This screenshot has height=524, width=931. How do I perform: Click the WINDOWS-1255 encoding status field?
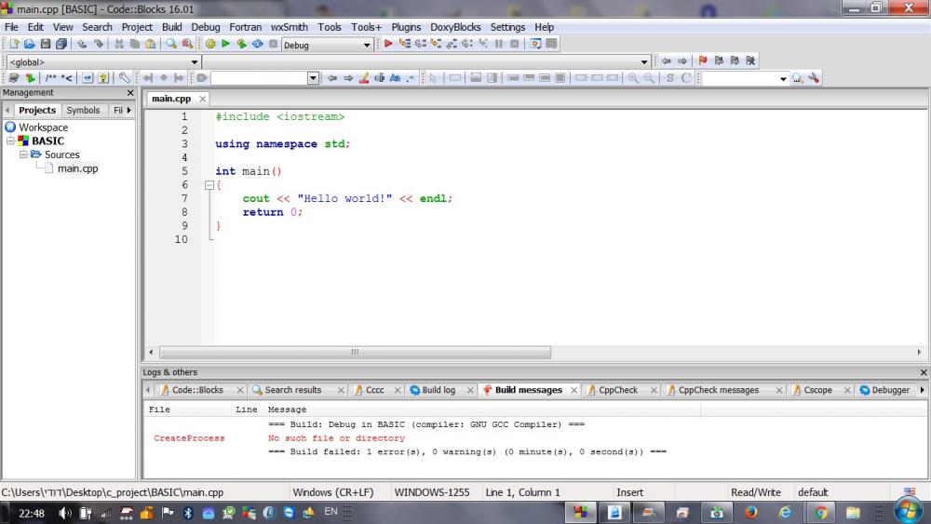pyautogui.click(x=432, y=492)
